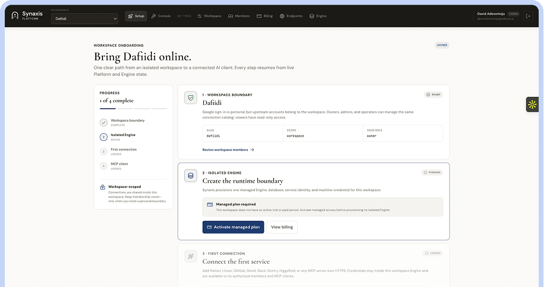
Task: Click the people icon beside Members
Action: [x=230, y=16]
